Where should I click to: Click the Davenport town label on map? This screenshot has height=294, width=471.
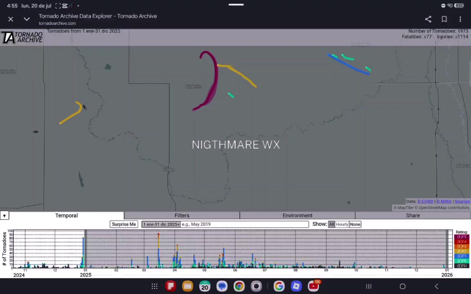pos(361,45)
